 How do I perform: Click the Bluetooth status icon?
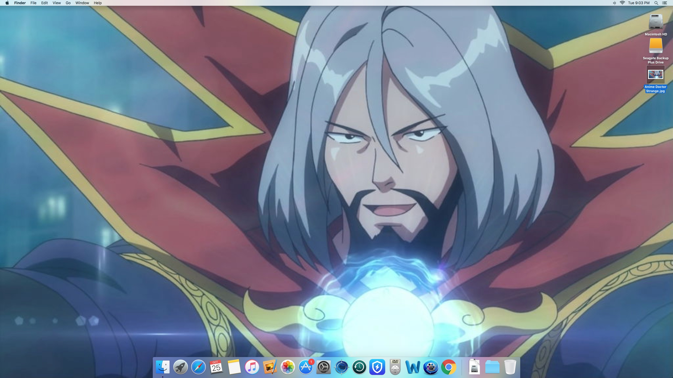tap(614, 3)
